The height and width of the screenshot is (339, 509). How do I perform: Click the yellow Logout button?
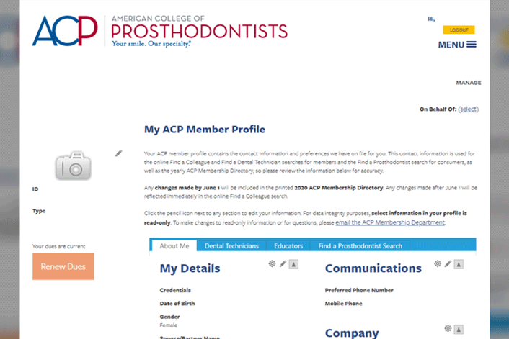point(459,30)
